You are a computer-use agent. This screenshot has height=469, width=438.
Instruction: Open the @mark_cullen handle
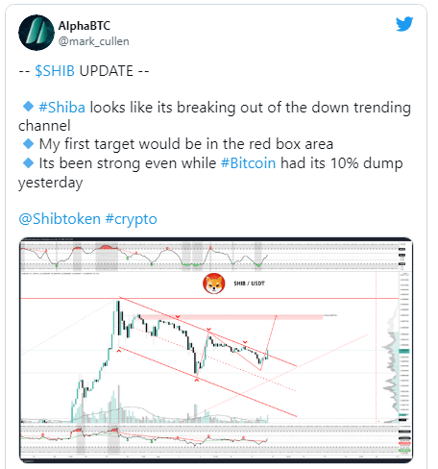(94, 41)
